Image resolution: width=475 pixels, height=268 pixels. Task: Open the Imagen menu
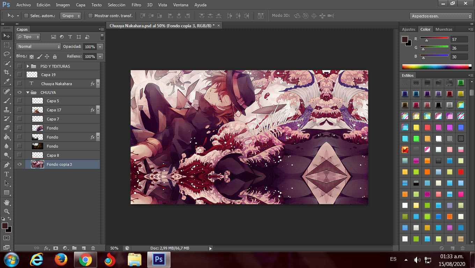(63, 5)
